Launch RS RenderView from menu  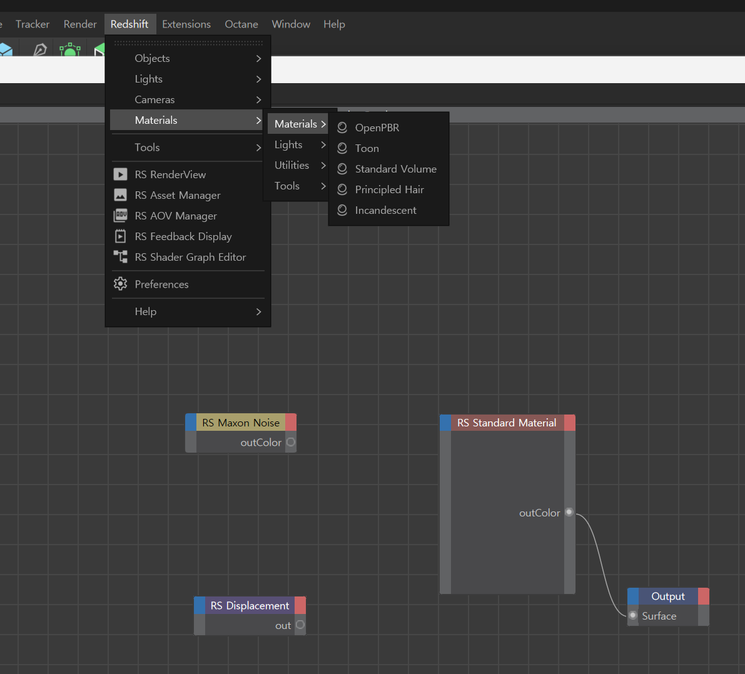coord(188,174)
